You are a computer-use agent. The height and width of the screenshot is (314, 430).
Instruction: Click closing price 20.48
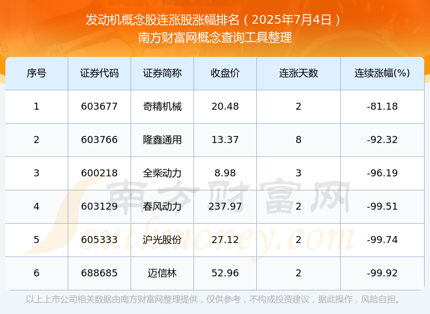(x=225, y=106)
